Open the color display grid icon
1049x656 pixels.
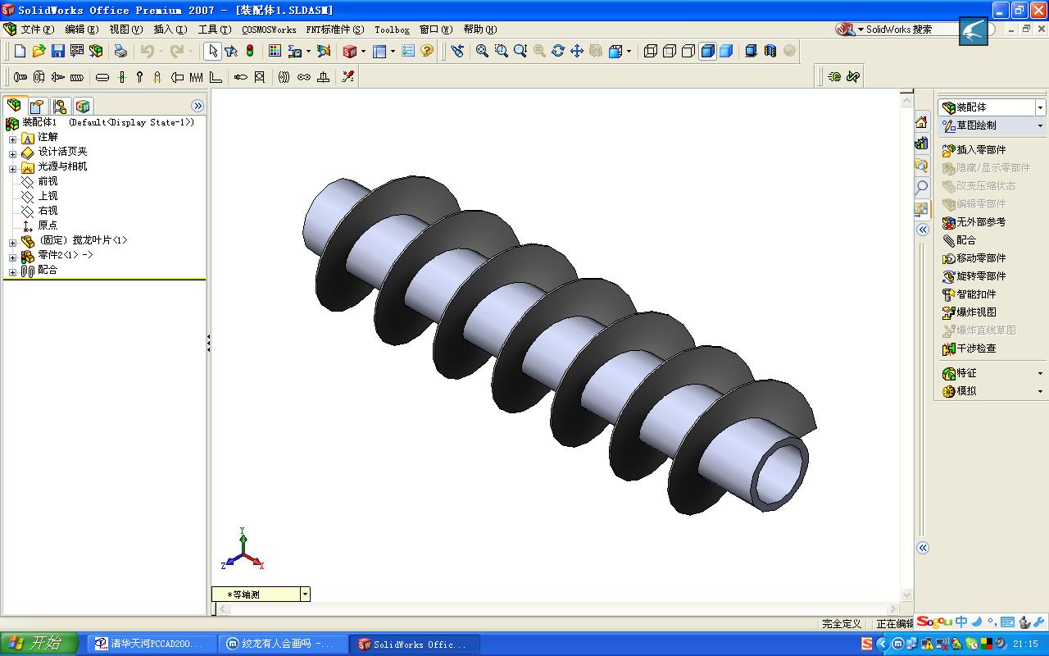coord(275,51)
